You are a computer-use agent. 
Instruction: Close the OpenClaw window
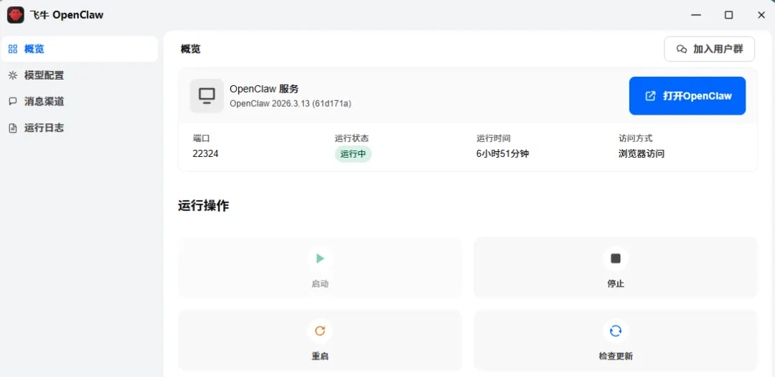coord(761,15)
